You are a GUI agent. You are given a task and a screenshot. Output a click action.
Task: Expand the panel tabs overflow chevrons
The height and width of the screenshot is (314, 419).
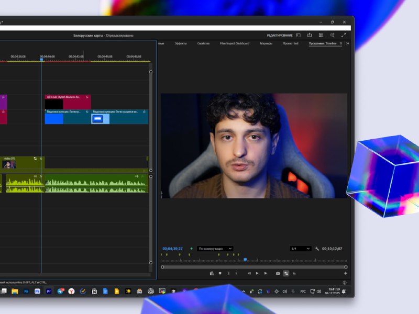point(348,43)
